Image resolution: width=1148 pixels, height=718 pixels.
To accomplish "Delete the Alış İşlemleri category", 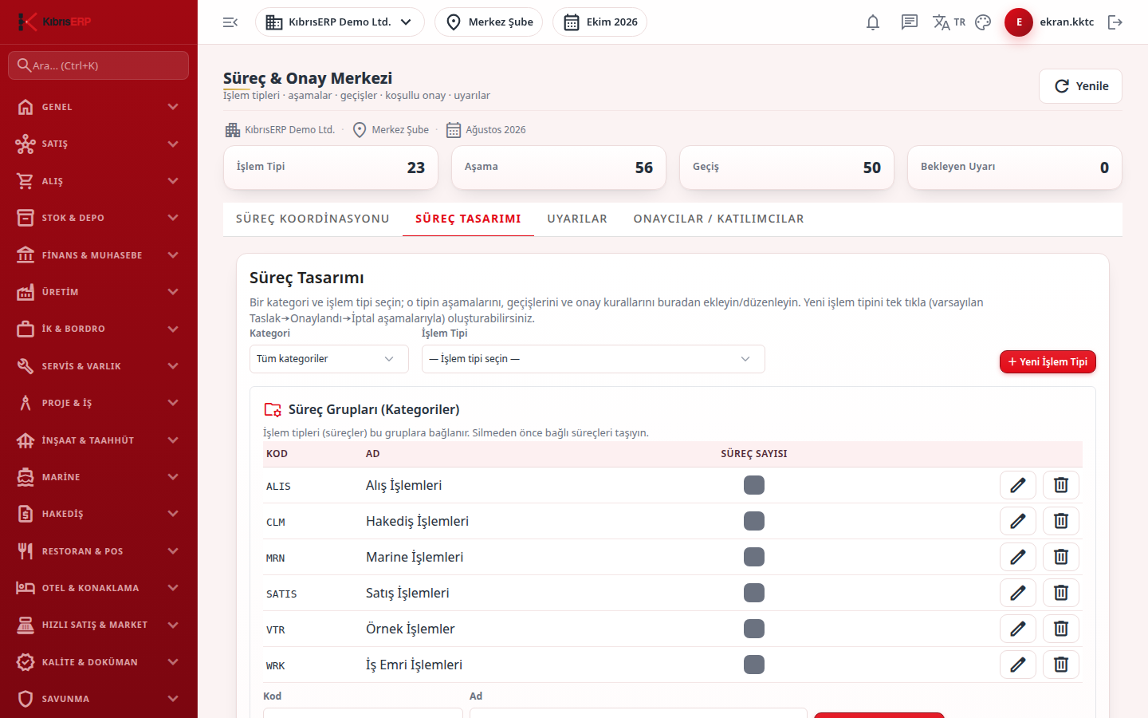I will (1061, 485).
